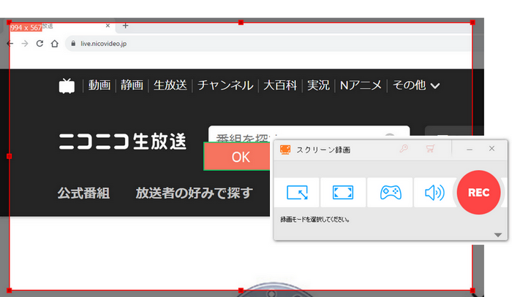512x297 pixels.
Task: Open the 大百科 menu item
Action: tap(280, 85)
